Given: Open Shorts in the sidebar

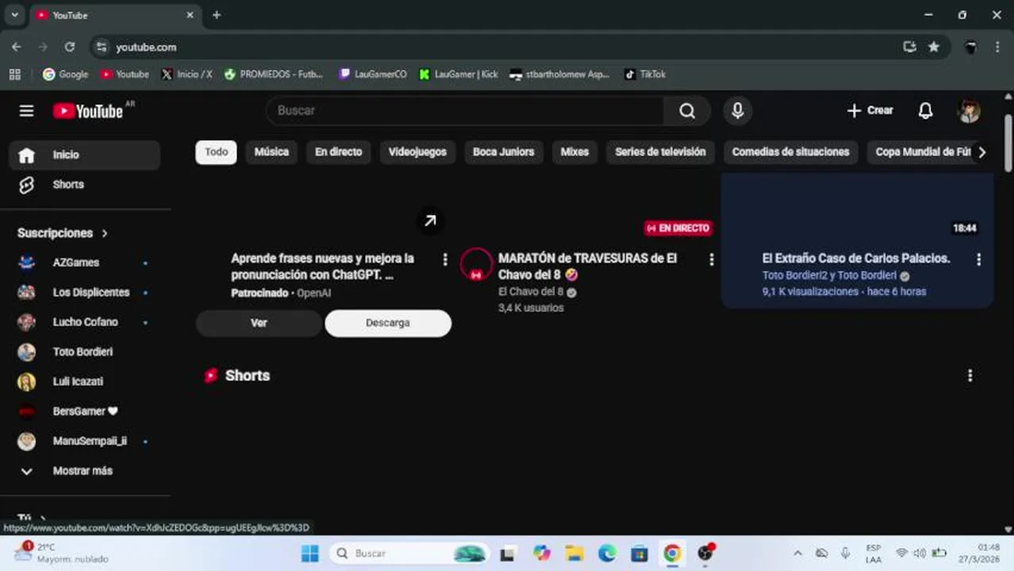Looking at the screenshot, I should [84, 185].
